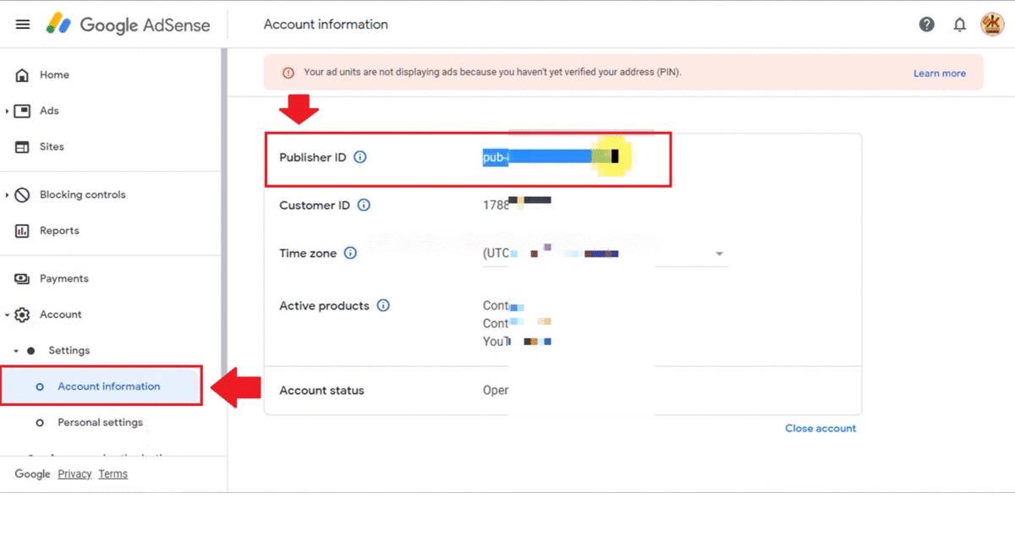Click the Close account link

pyautogui.click(x=820, y=429)
